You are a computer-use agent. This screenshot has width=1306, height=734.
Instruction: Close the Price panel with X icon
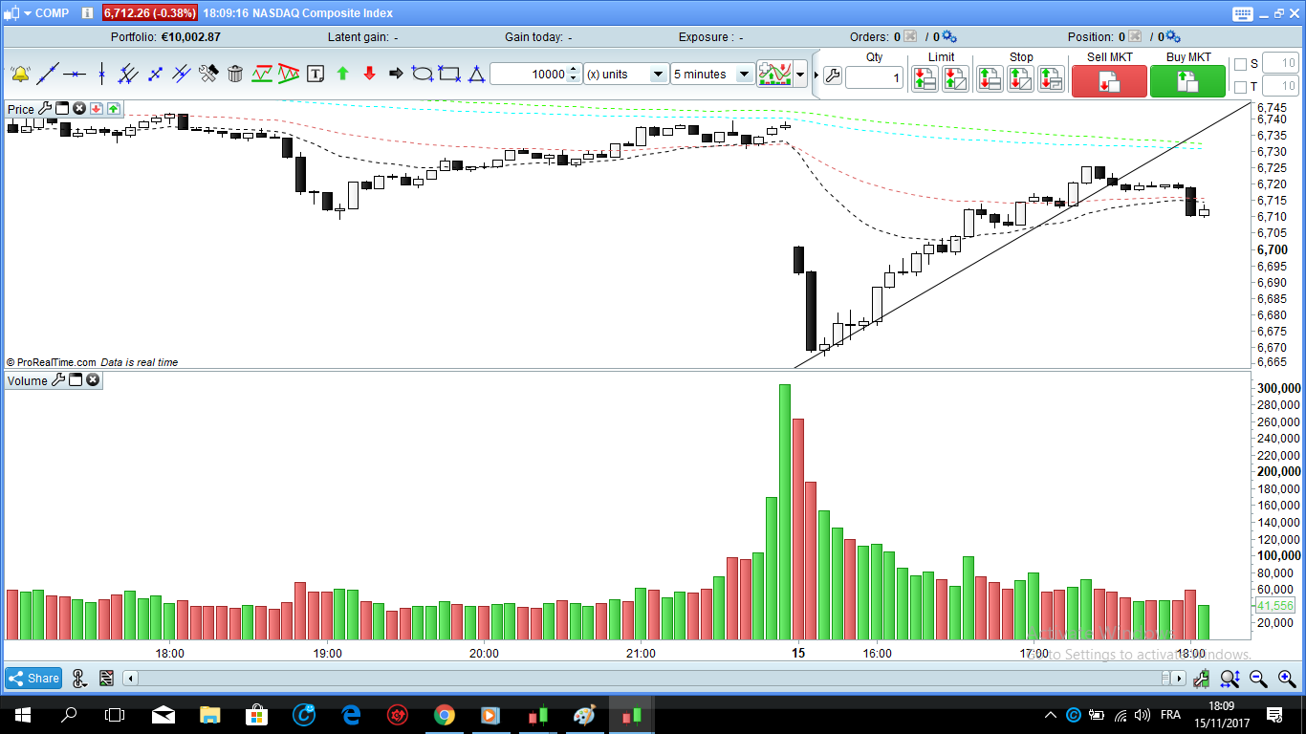(79, 109)
